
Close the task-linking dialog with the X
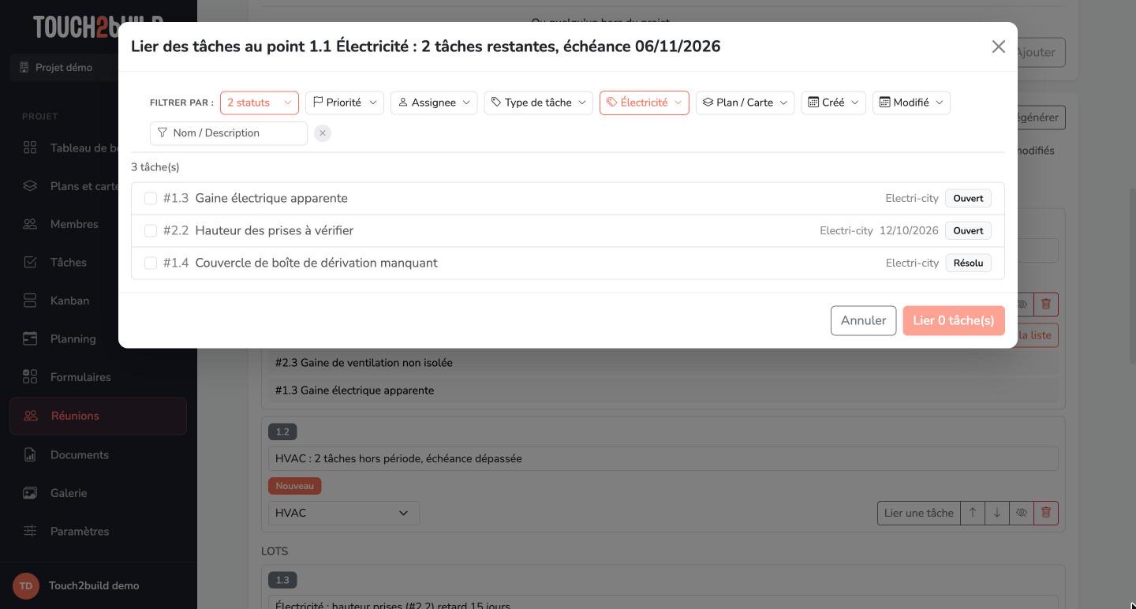(x=998, y=47)
